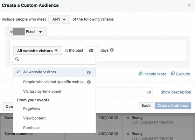This screenshot has width=195, height=140.
Task: Click the Saved Audience row label at bottom
Action: pyautogui.click(x=19, y=134)
